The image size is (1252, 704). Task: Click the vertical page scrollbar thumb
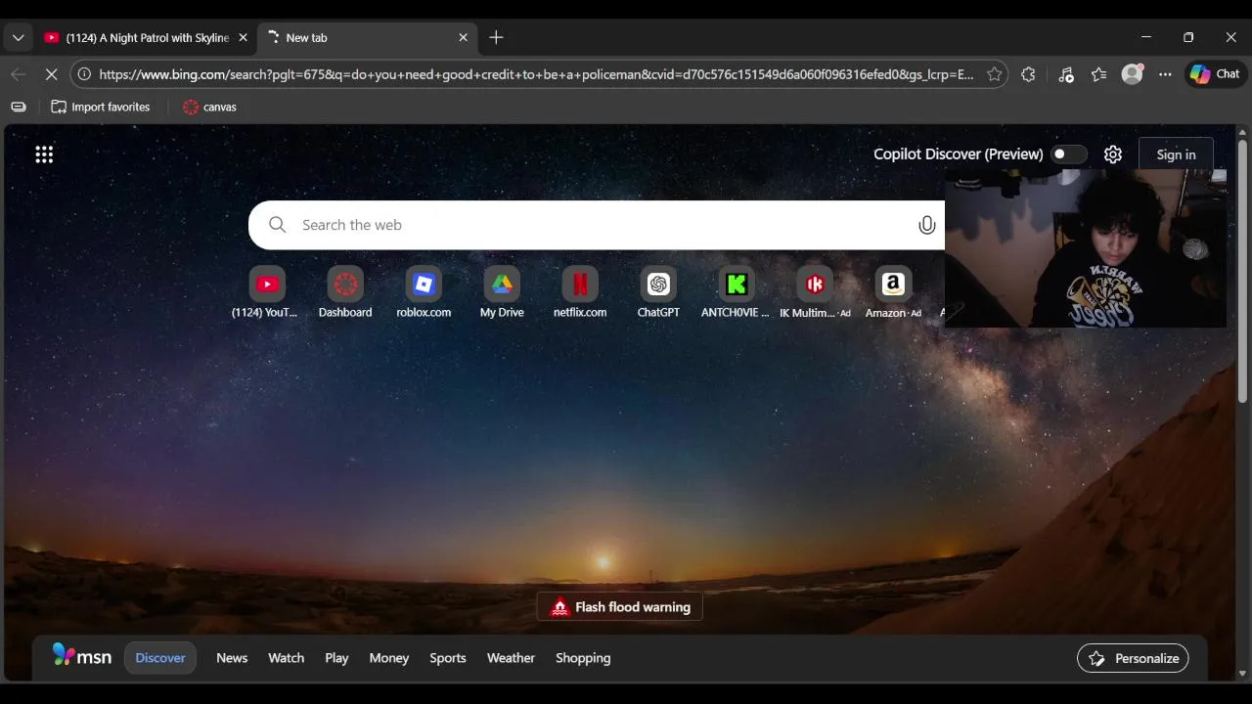tap(1242, 271)
